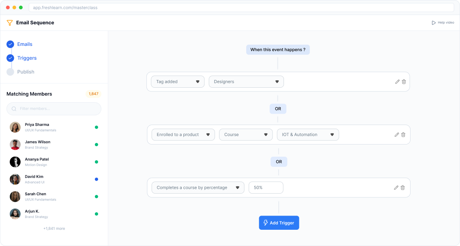The width and height of the screenshot is (460, 246).
Task: Expand the Designers tag dropdown
Action: click(x=246, y=82)
